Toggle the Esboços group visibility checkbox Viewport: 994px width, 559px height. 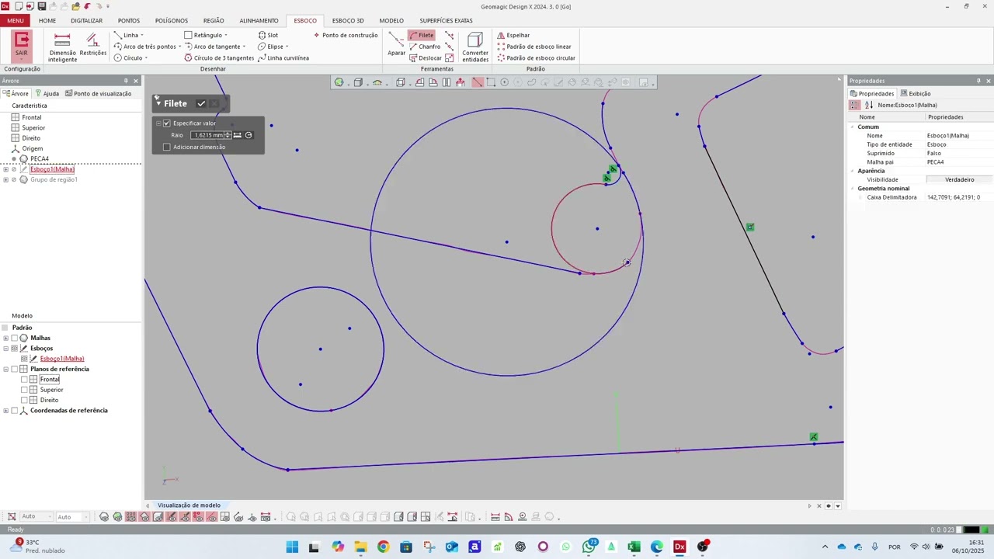[14, 349]
